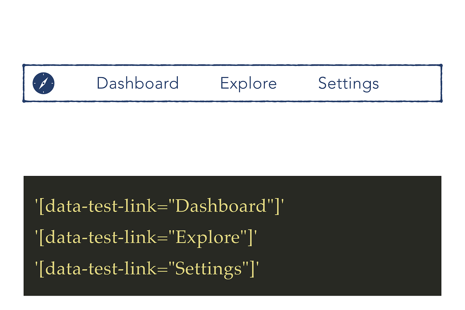Click navbar gap between compass and Dashboard

pos(76,83)
